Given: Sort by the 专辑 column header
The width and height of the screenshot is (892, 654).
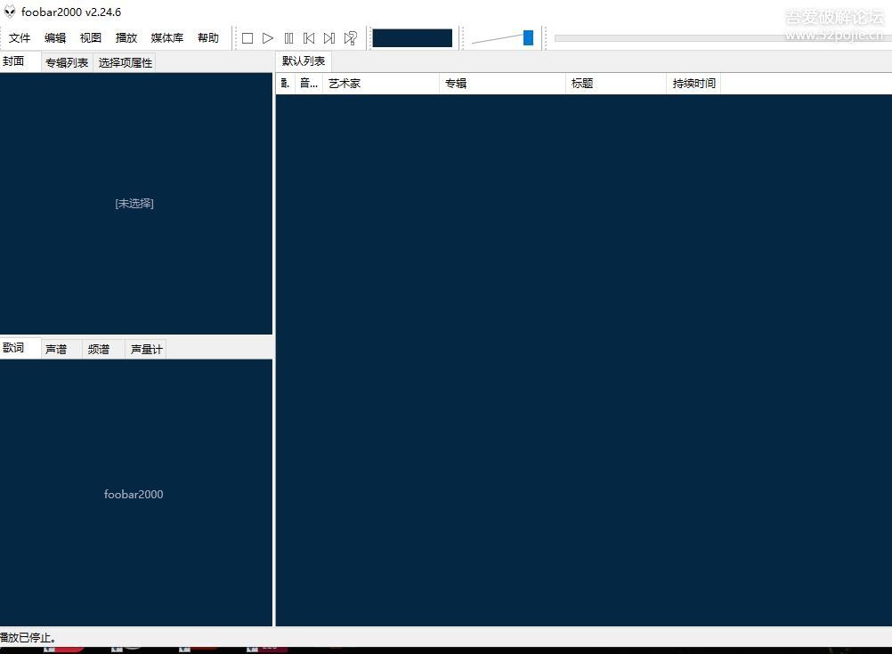Looking at the screenshot, I should coord(502,84).
